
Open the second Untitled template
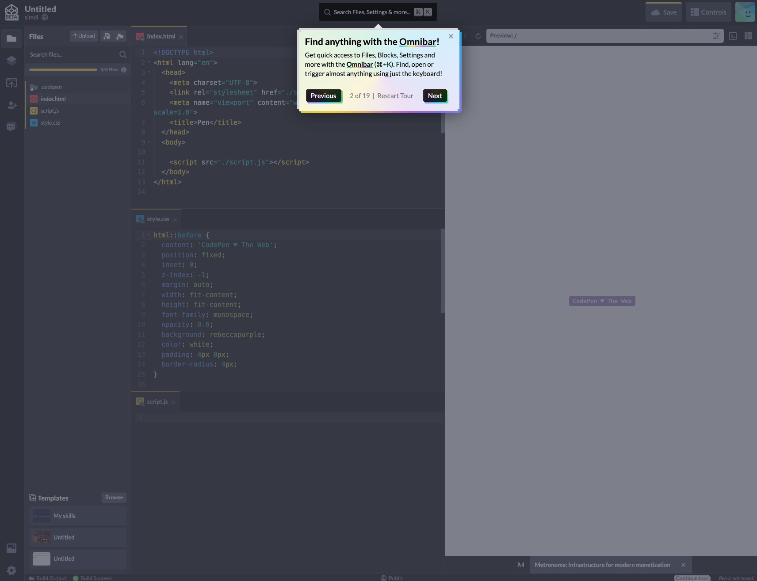click(x=78, y=559)
